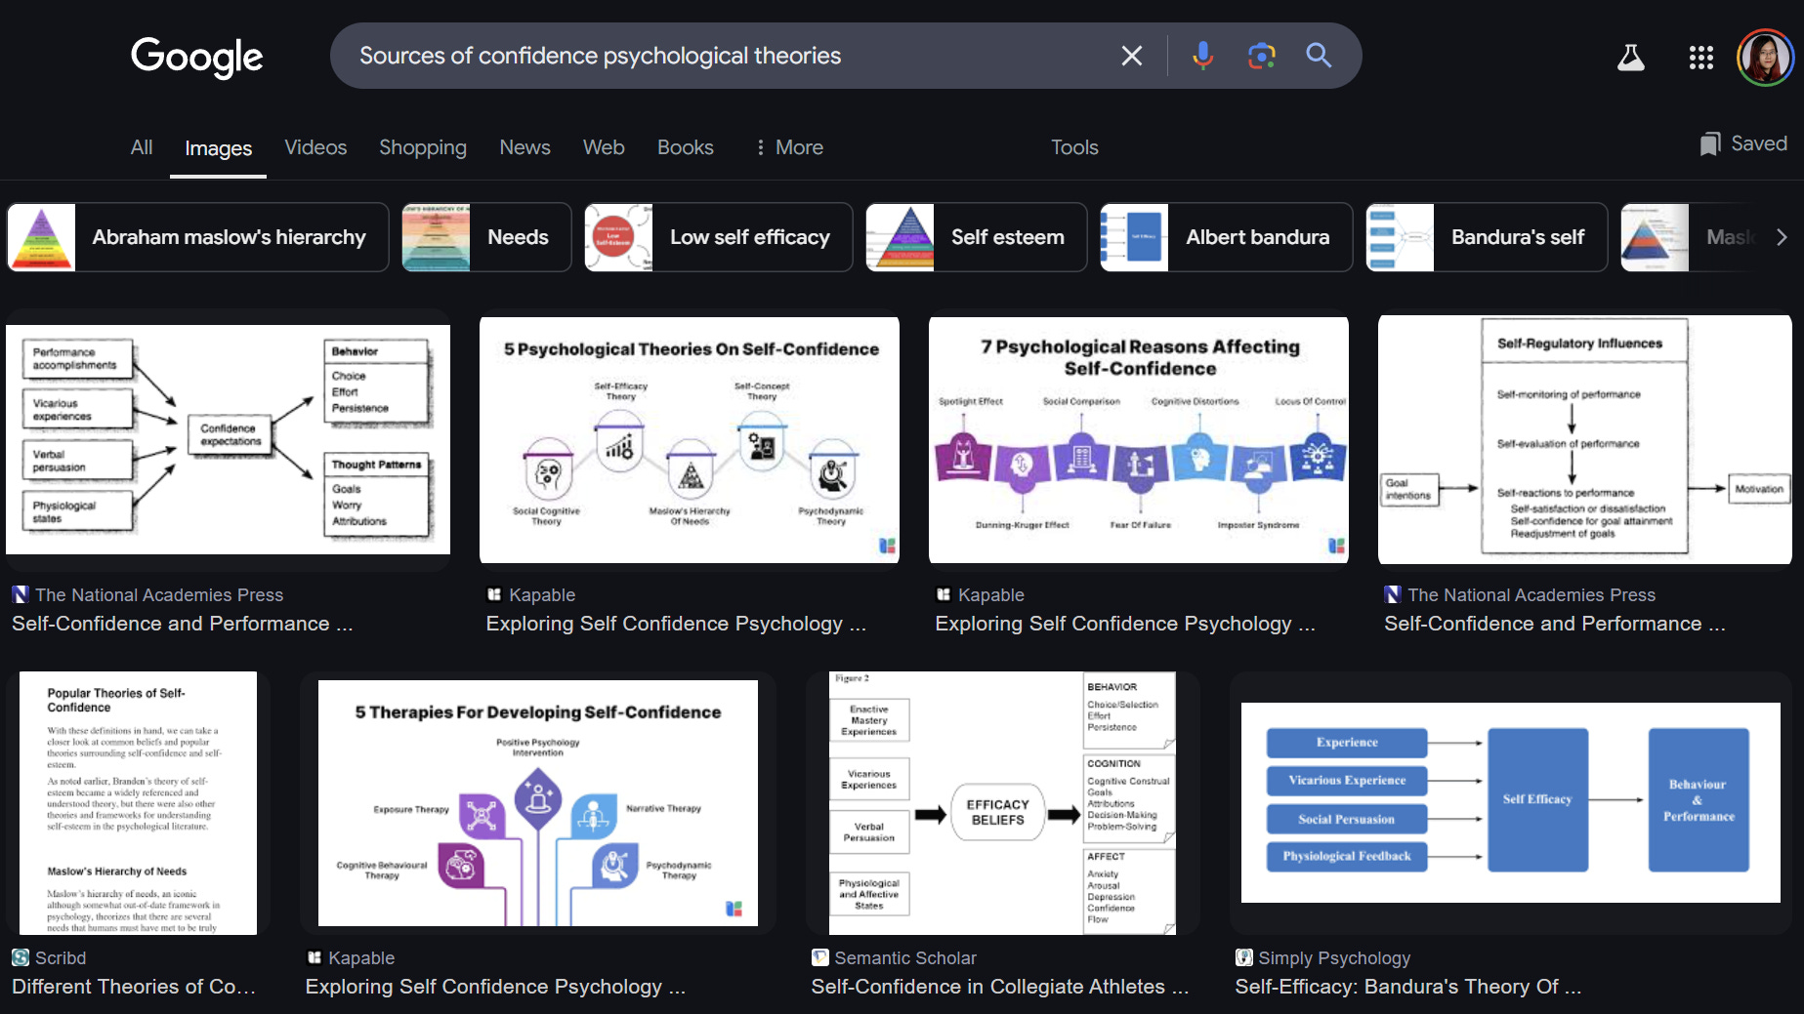Open 'Different Theories of Co…' Scribd link
The height and width of the screenshot is (1014, 1804).
click(x=134, y=987)
